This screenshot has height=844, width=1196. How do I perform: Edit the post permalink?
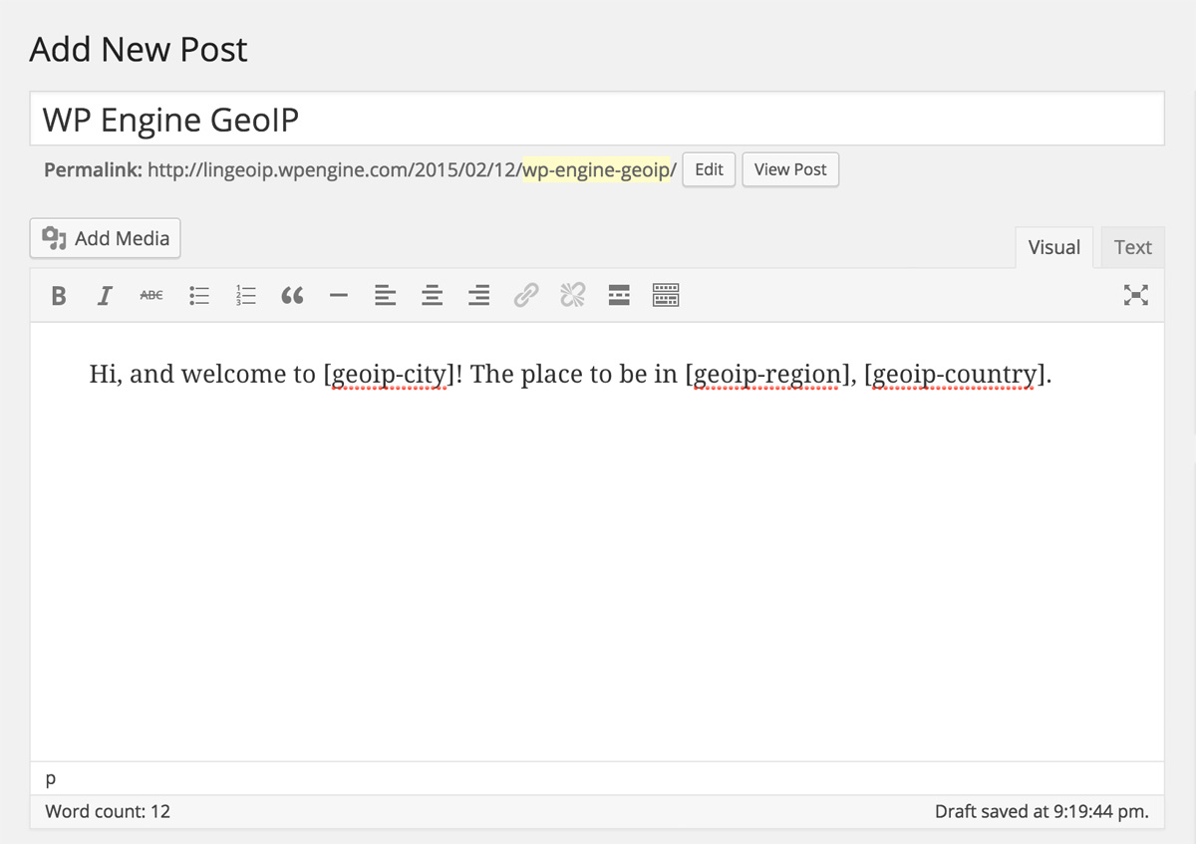coord(710,169)
